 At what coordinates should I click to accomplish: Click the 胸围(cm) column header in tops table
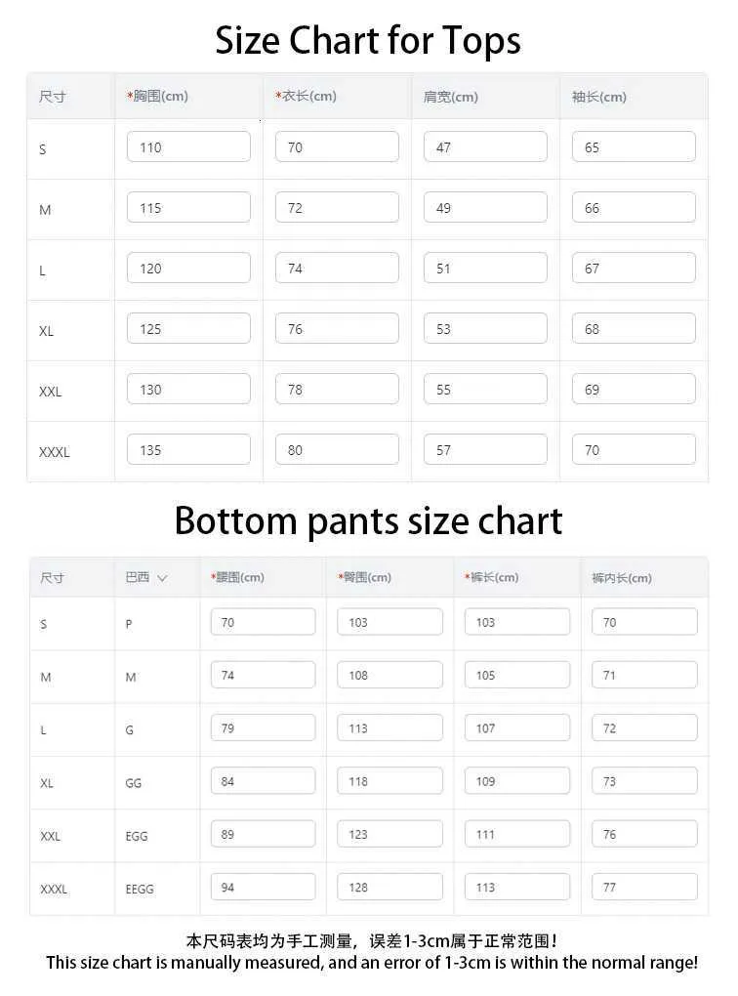click(160, 97)
